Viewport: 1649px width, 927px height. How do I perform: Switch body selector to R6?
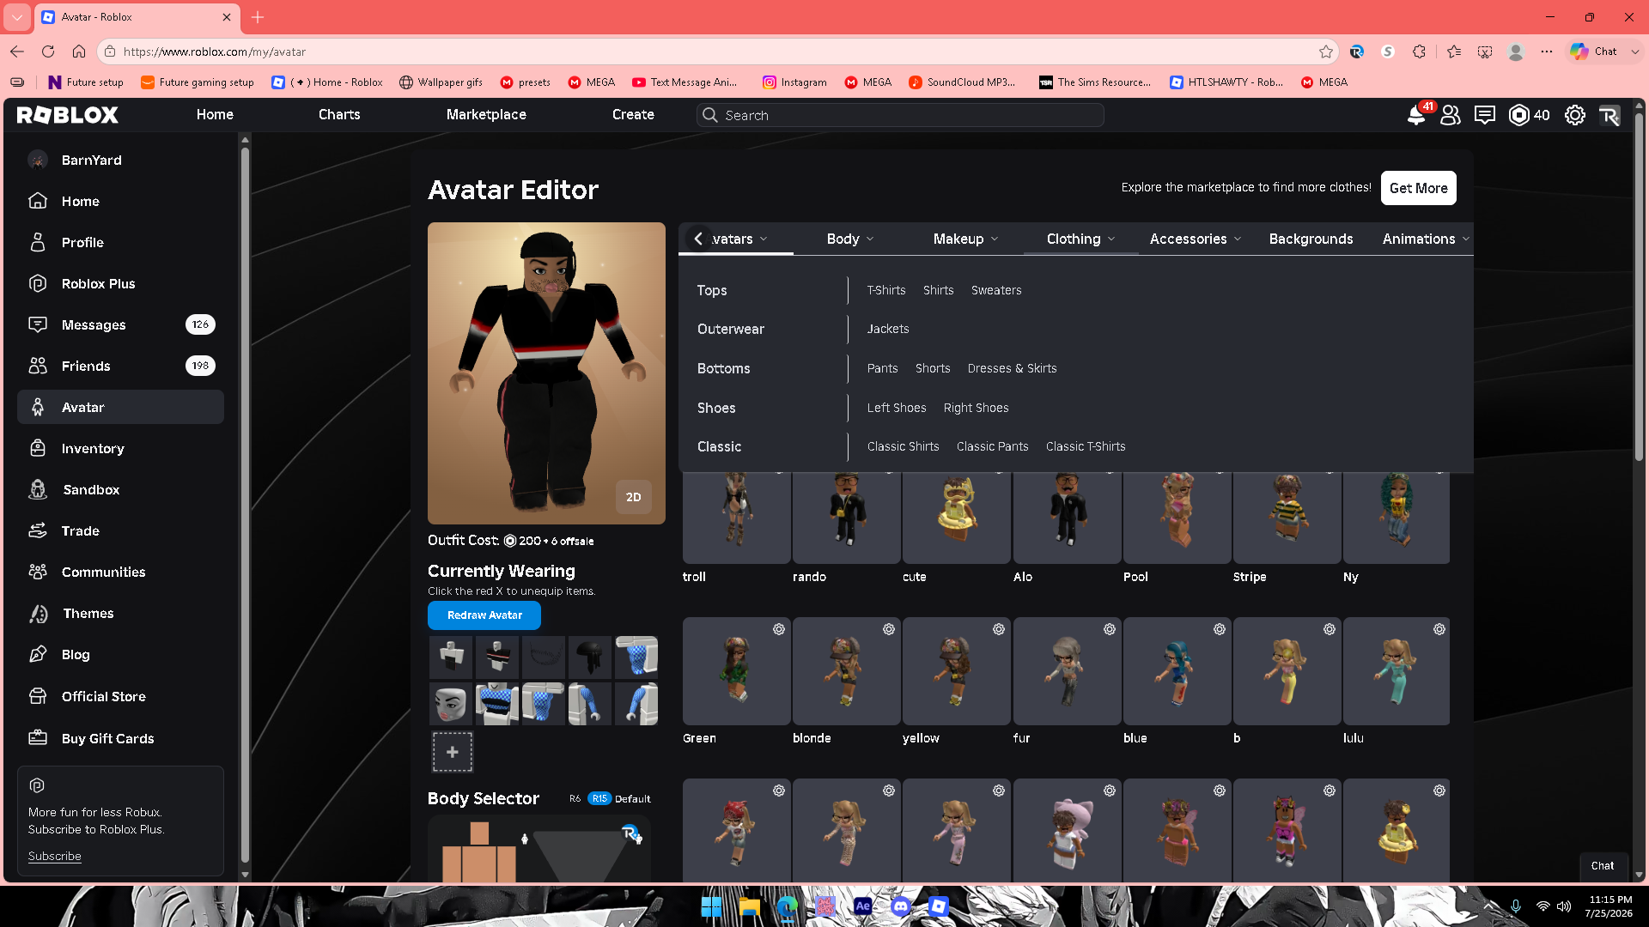pos(575,798)
